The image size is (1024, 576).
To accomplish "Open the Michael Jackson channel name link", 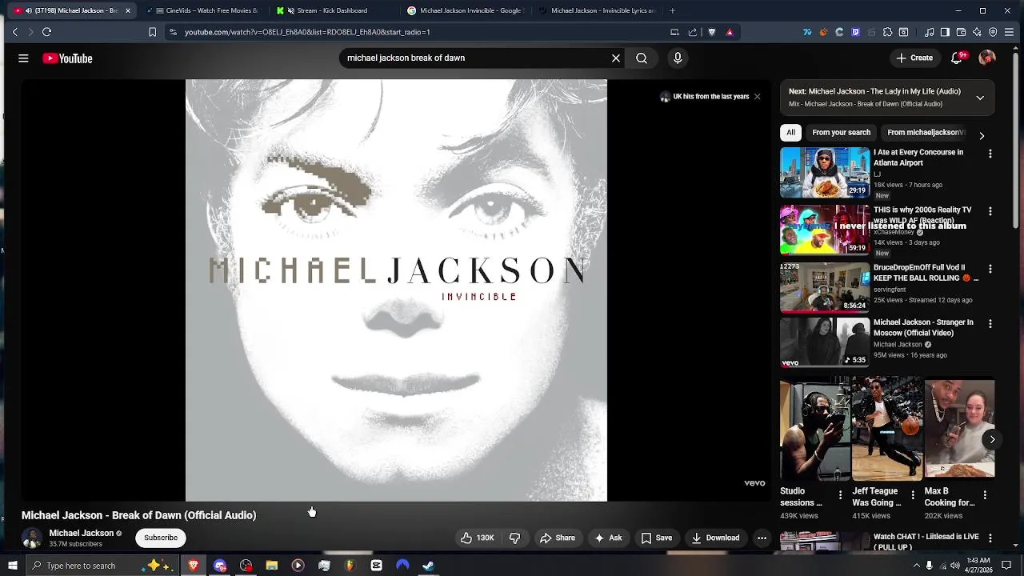I will point(81,533).
